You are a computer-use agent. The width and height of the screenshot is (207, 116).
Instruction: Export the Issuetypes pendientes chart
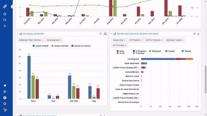point(105,34)
